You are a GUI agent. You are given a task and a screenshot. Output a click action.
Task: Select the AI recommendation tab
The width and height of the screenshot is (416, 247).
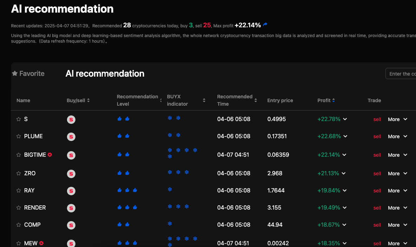click(105, 73)
